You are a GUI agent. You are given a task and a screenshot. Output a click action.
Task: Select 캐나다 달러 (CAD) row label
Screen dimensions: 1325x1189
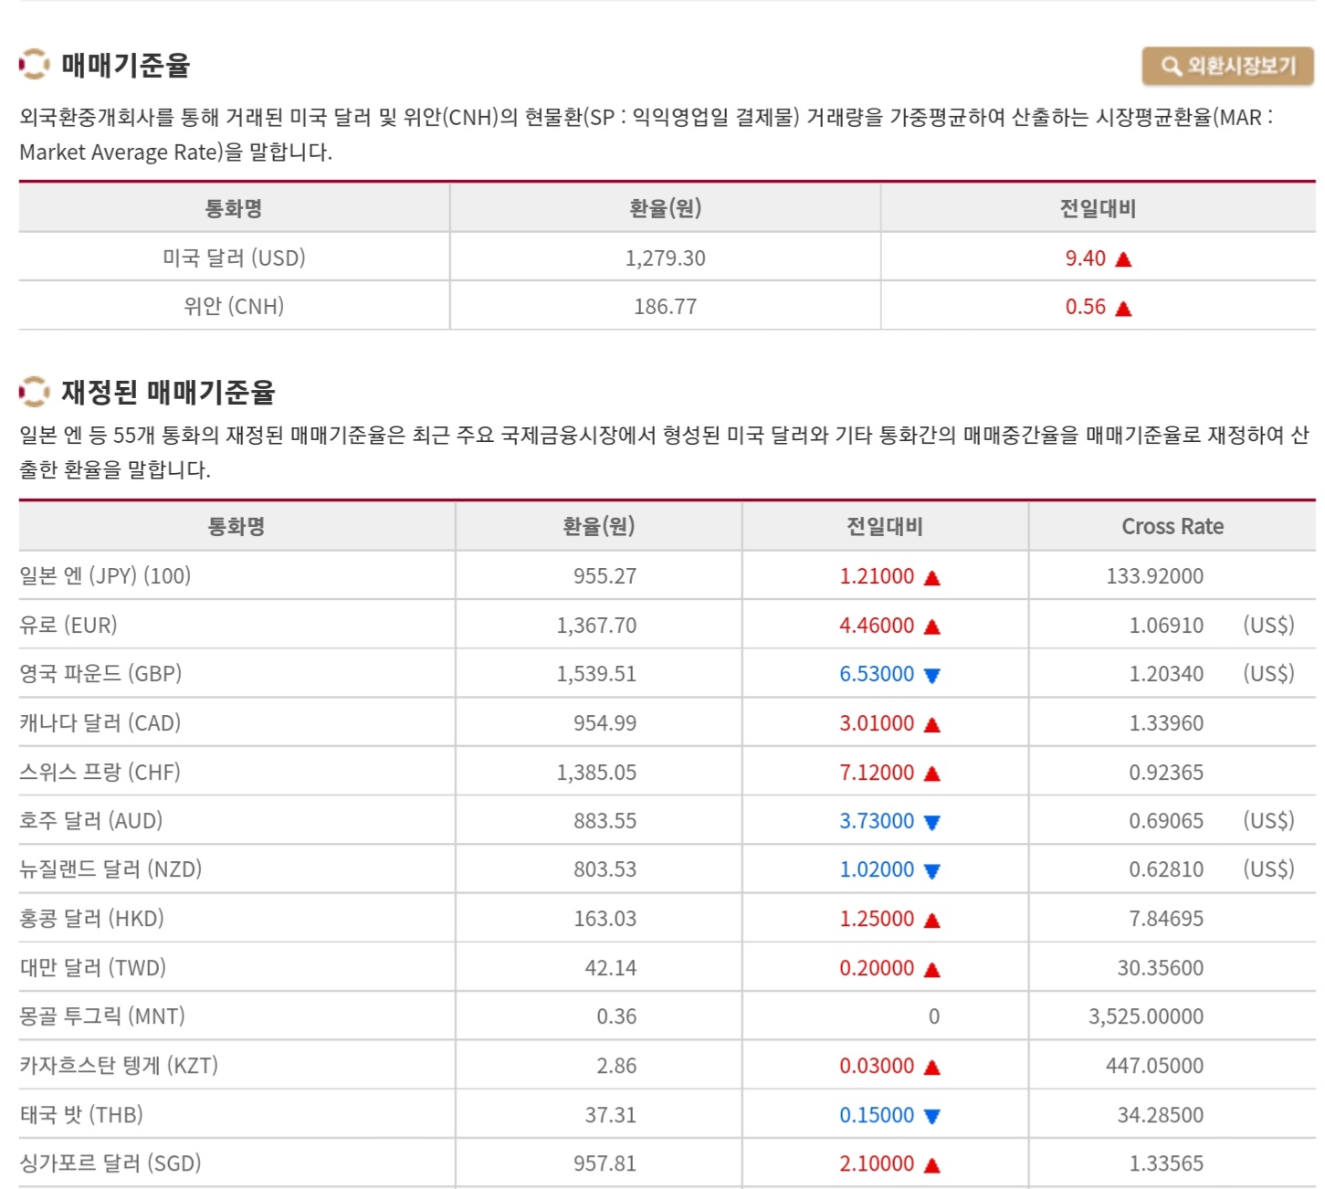point(100,723)
